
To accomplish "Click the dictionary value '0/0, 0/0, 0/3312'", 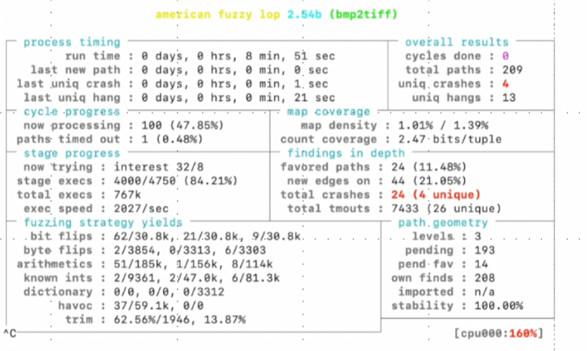I will point(169,292).
